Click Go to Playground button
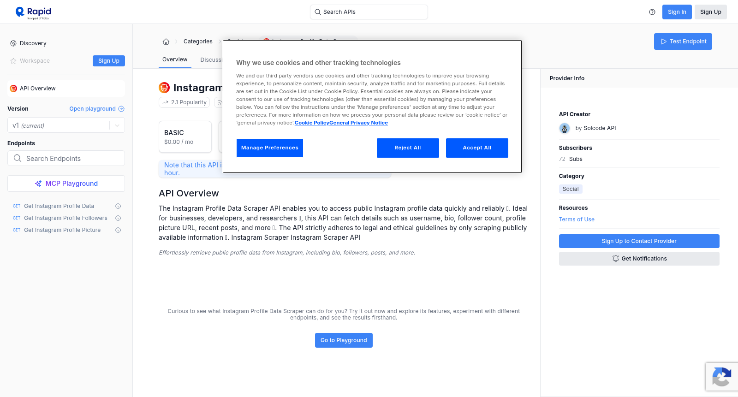The height and width of the screenshot is (397, 738). click(344, 340)
